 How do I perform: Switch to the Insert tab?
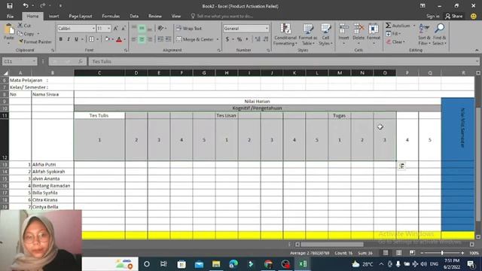53,16
